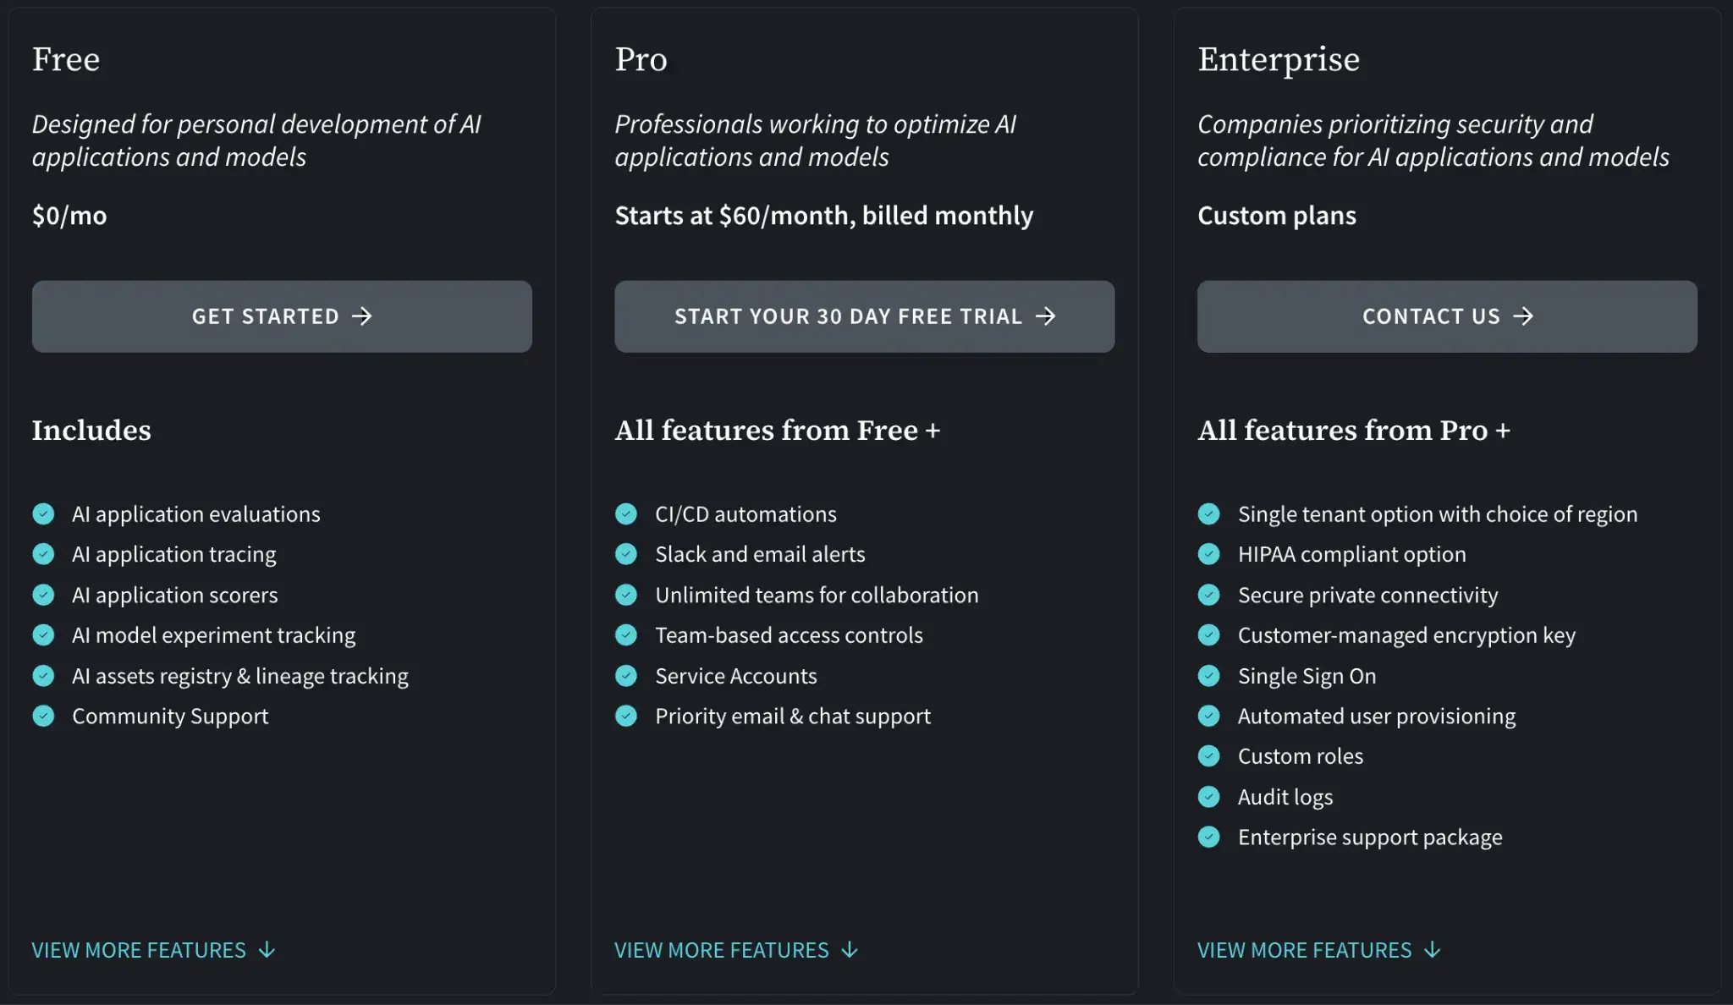Expand View More Features under Free plan
This screenshot has width=1733, height=1005.
(x=153, y=950)
